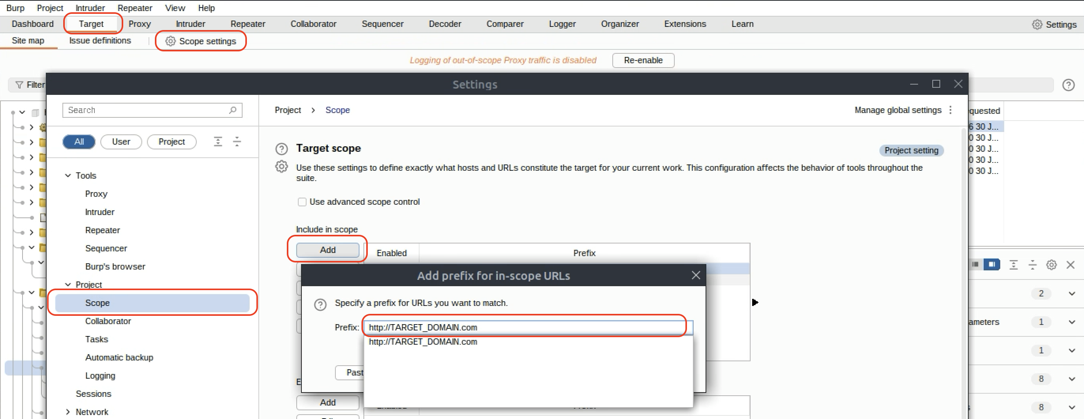Select the Project settings filter pill
This screenshot has width=1084, height=419.
[x=172, y=142]
